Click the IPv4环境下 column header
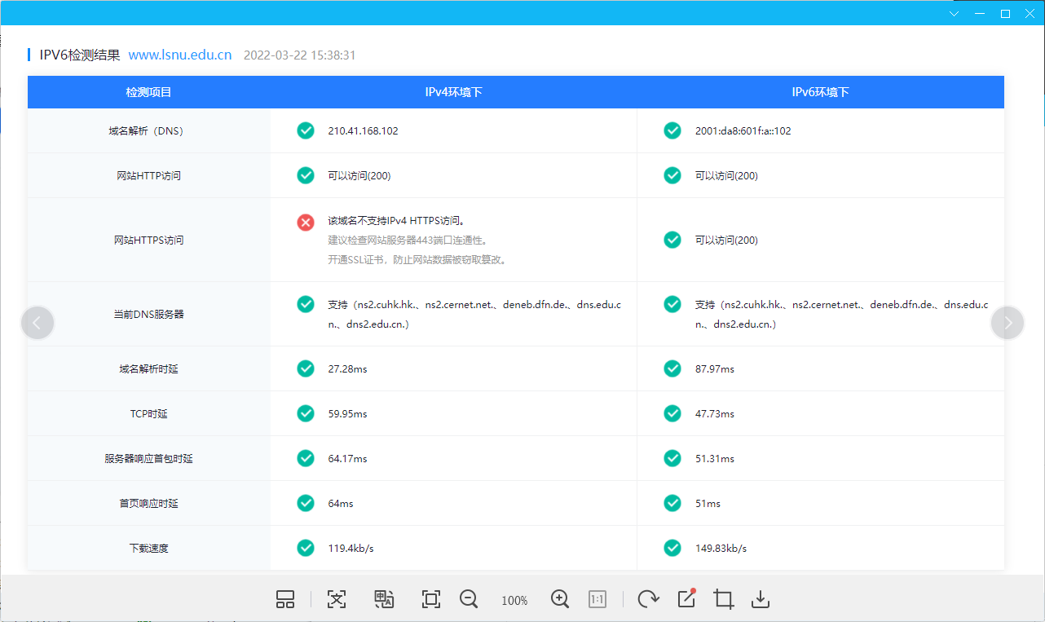This screenshot has width=1045, height=622. pos(453,92)
